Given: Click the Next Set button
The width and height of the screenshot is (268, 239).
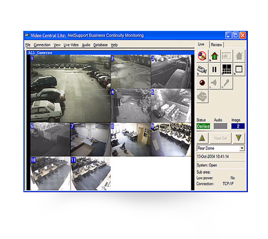Looking at the screenshot, I should pos(220,138).
